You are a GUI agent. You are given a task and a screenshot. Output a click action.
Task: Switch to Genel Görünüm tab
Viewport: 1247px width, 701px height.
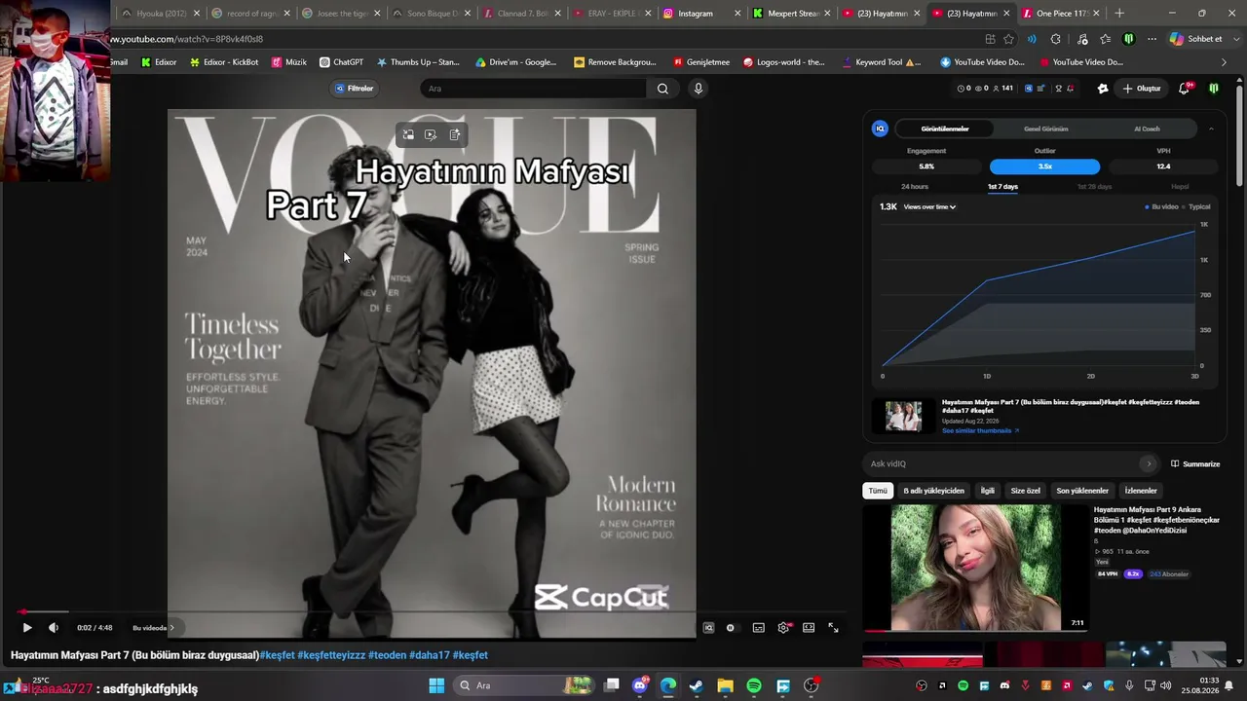click(1046, 129)
